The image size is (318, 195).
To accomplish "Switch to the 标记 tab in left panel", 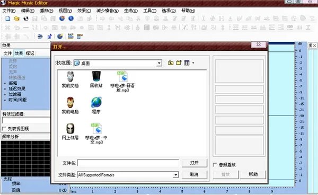I will coord(30,54).
